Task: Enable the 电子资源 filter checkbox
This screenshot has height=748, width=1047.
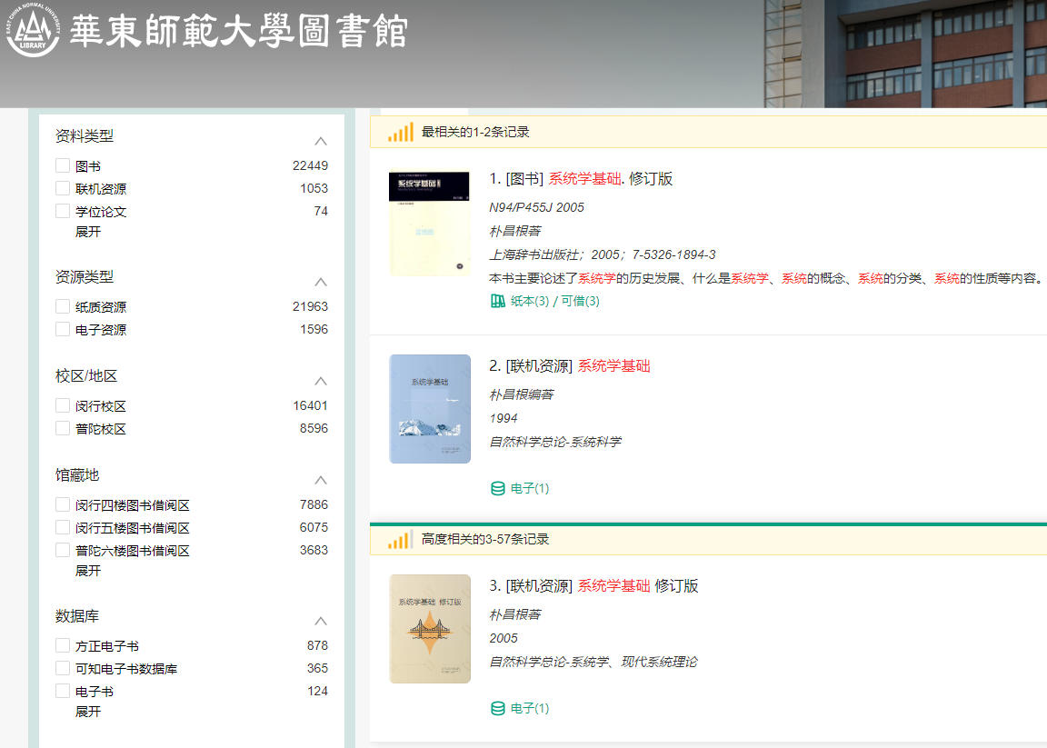Action: pos(63,329)
